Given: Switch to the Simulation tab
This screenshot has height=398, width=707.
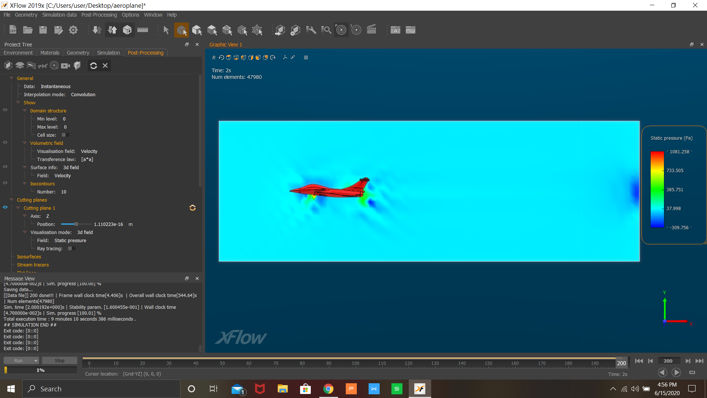Looking at the screenshot, I should pyautogui.click(x=109, y=53).
